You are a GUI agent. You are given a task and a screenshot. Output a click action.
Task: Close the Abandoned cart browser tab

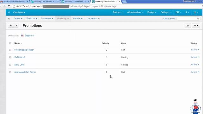(89, 2)
